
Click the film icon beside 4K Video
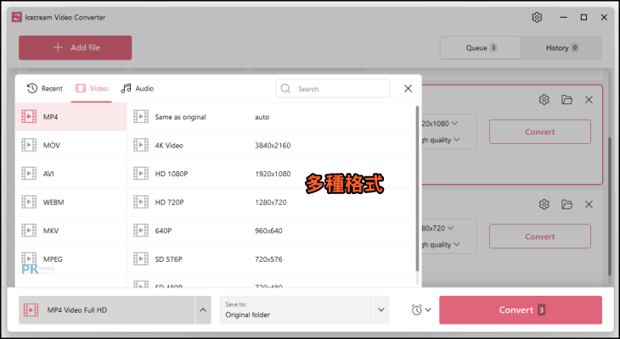pyautogui.click(x=141, y=145)
